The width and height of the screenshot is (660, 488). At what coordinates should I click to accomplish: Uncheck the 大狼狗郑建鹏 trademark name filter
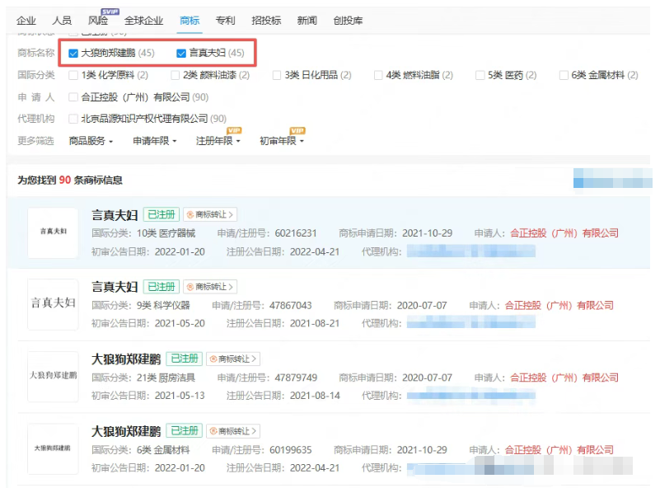click(73, 53)
